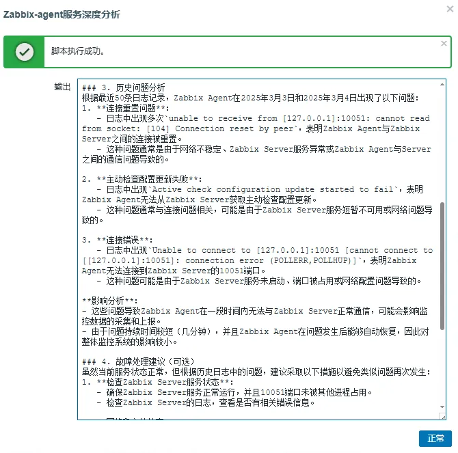Click the 正常 button
Viewport: 458px width, 453px height.
(435, 439)
